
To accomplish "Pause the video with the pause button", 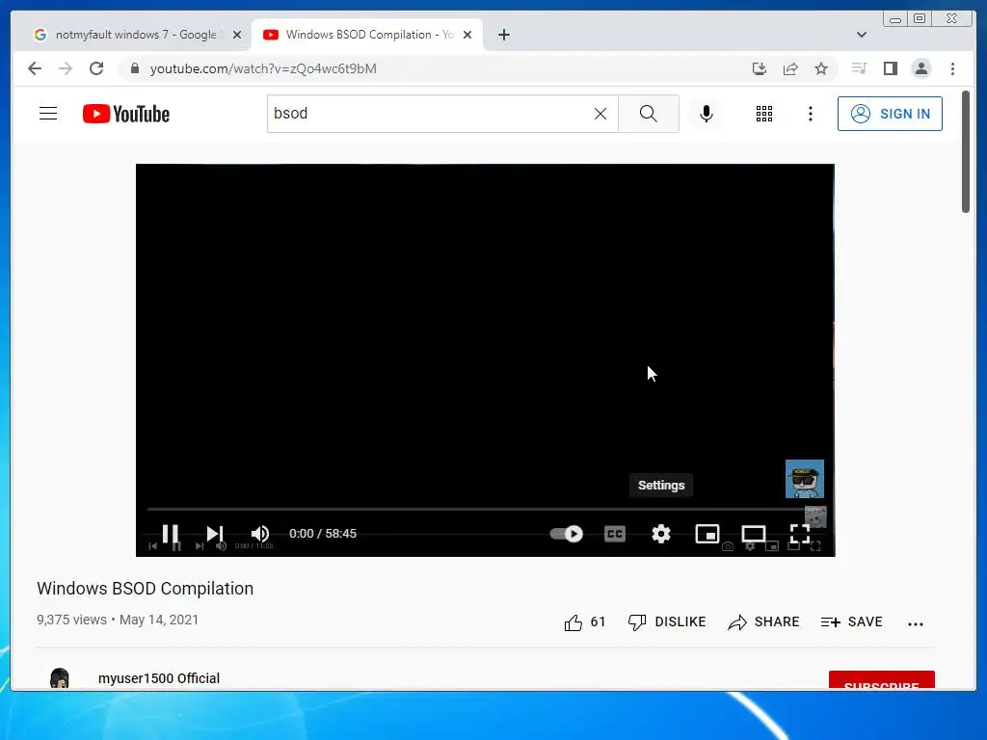I will pos(170,534).
